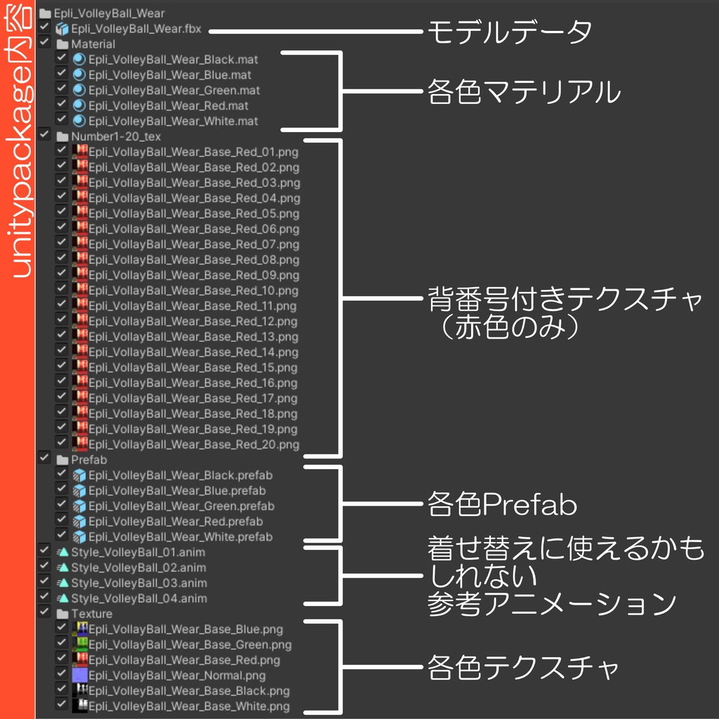Uncheck the Epli_VolleyBall_Wear.fbx checkbox

tap(46, 29)
